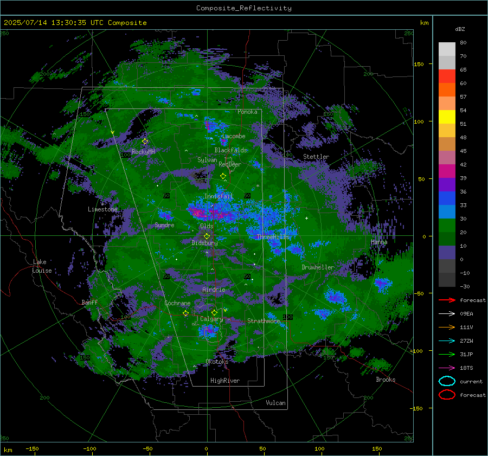
Task: Click the Lacombe city label
Action: (234, 136)
